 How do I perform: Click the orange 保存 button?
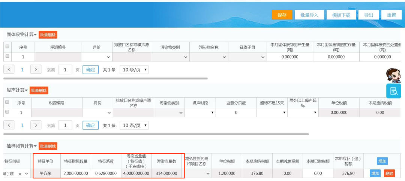(x=282, y=15)
